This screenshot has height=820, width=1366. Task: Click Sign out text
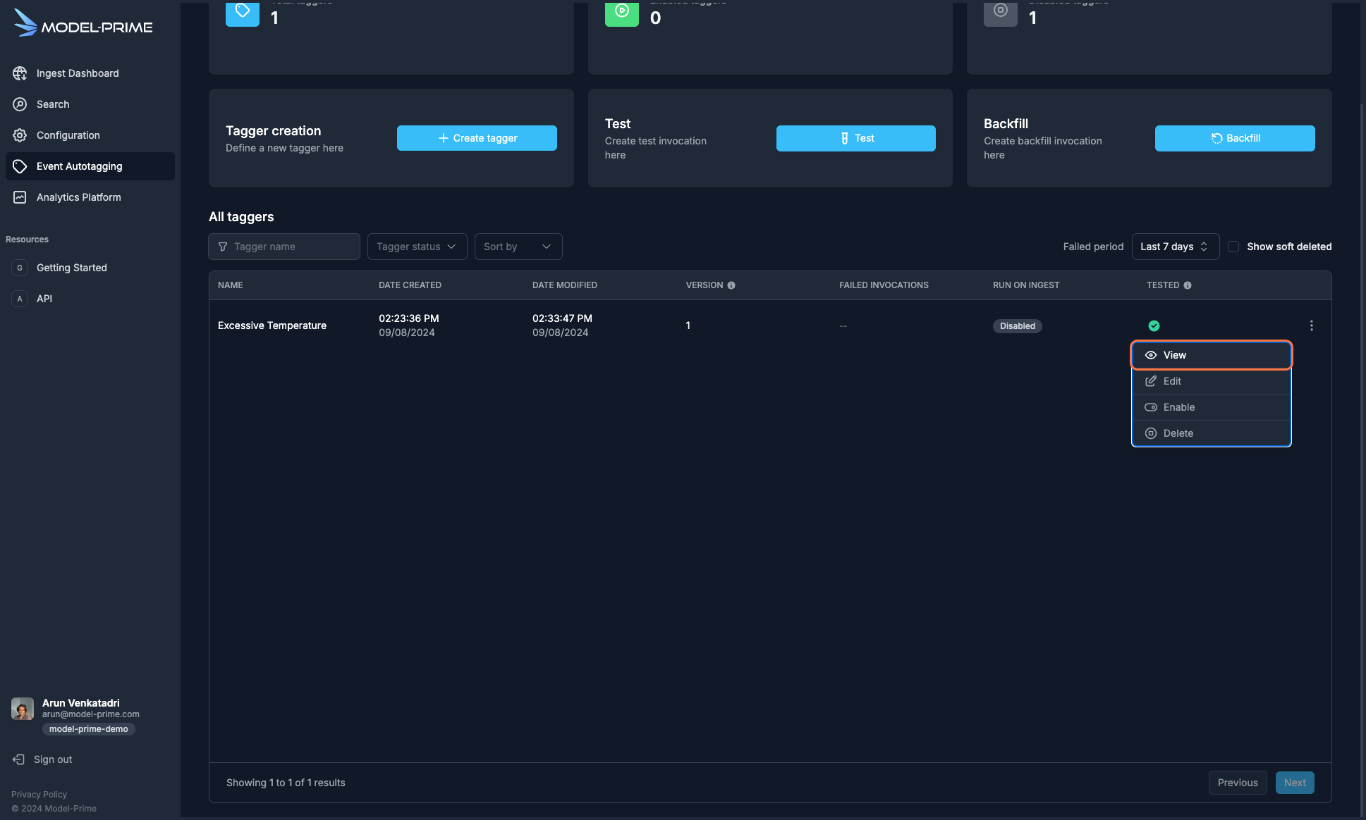pos(53,759)
